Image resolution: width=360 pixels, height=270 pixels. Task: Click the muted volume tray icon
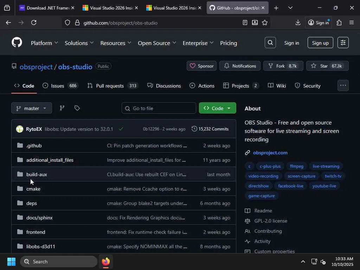pyautogui.click(x=323, y=262)
